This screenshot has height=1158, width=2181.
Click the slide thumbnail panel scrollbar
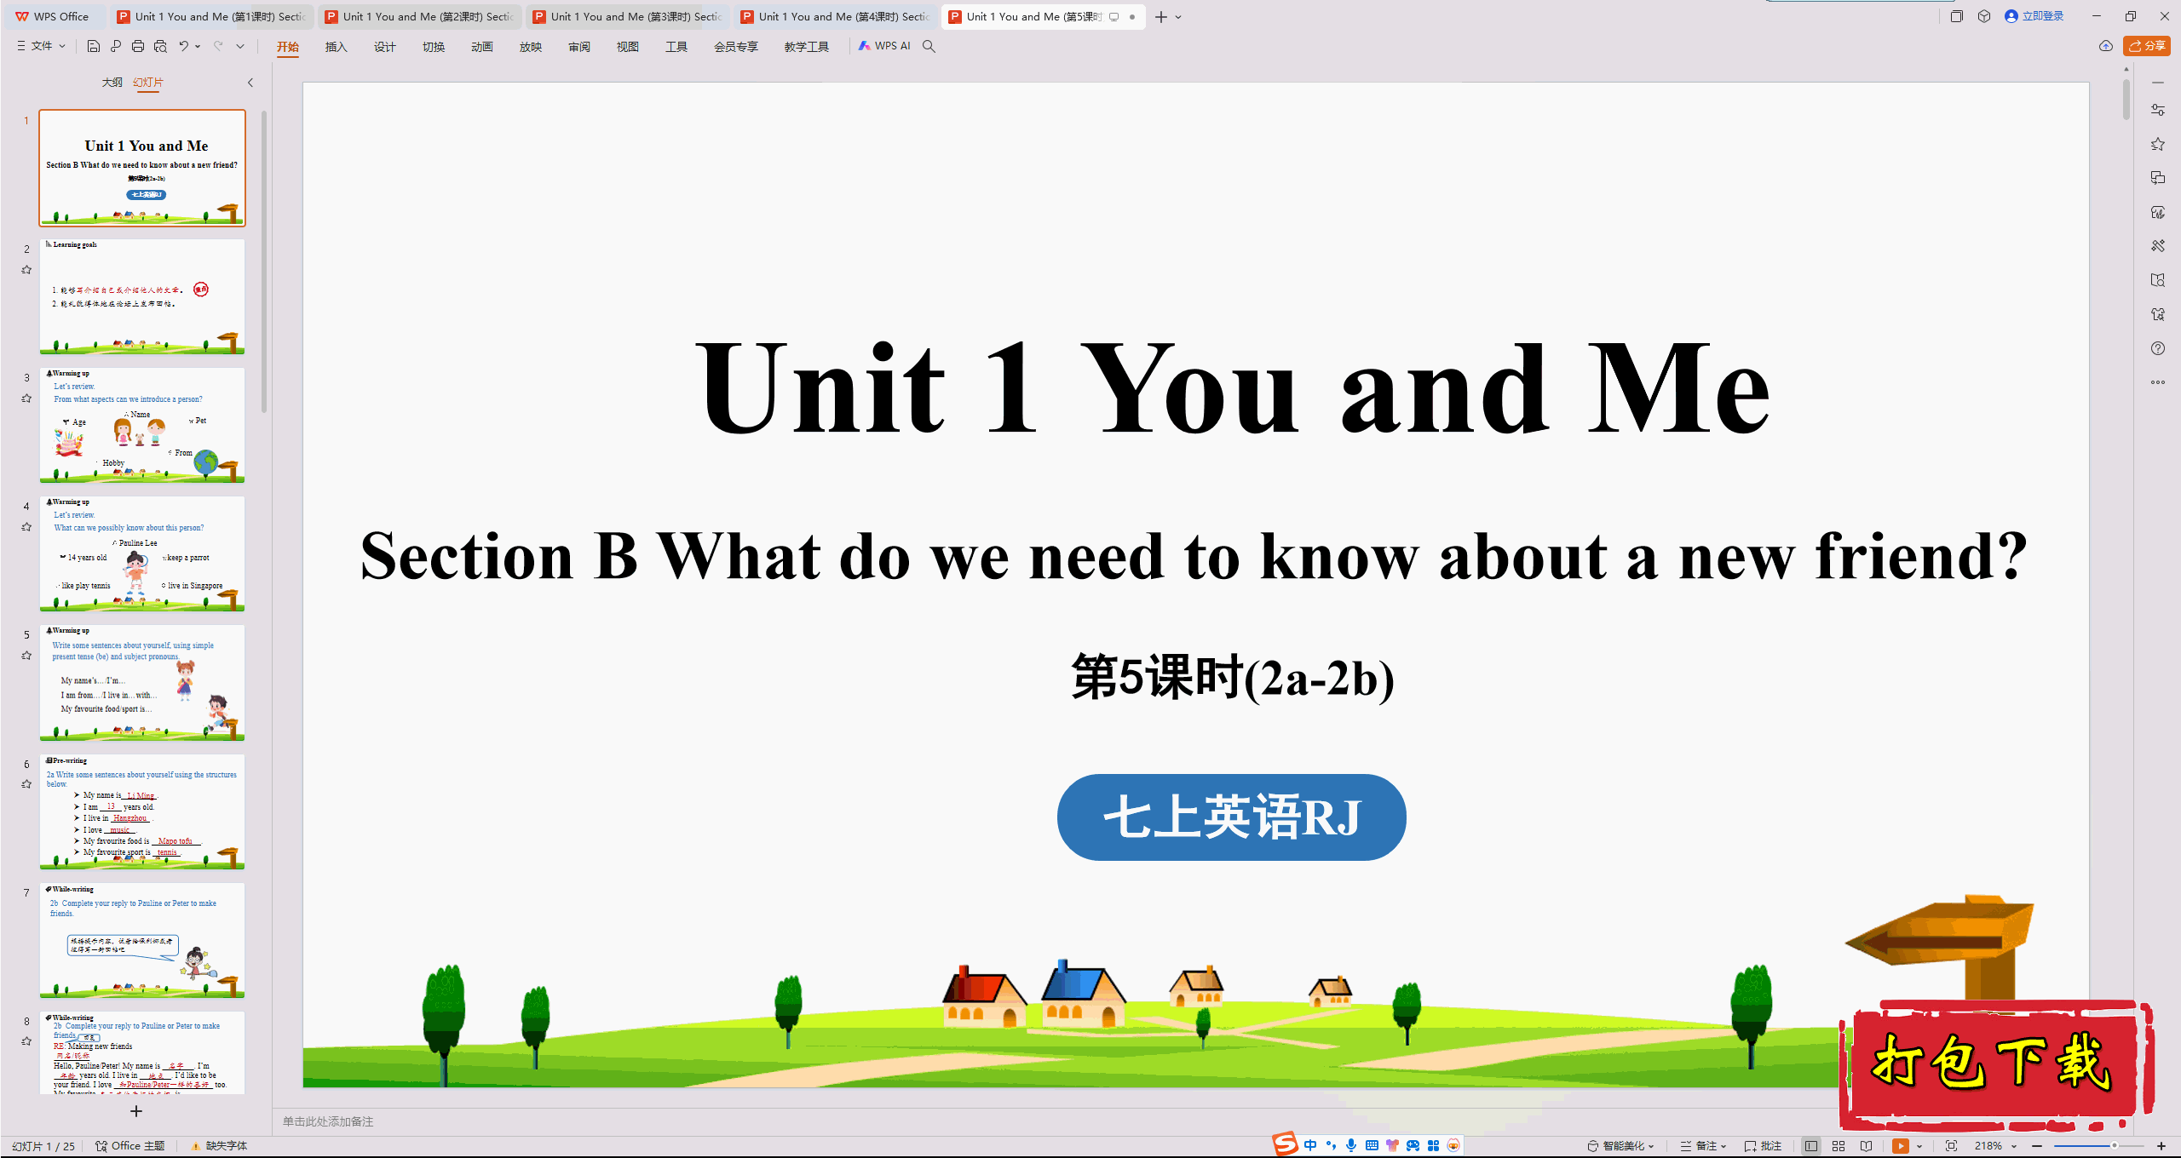[264, 262]
